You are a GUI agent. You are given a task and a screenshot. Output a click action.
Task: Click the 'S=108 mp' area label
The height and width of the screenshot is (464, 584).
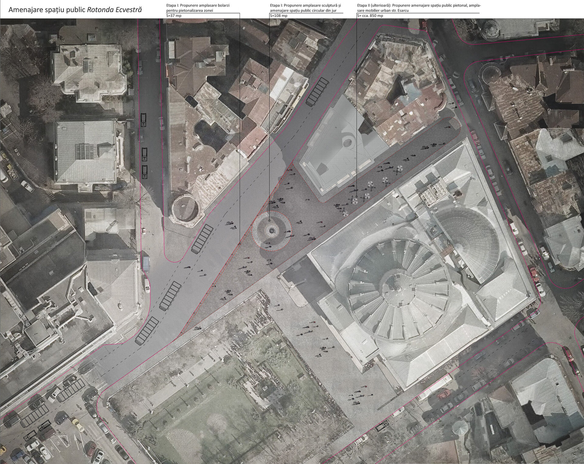pos(278,16)
